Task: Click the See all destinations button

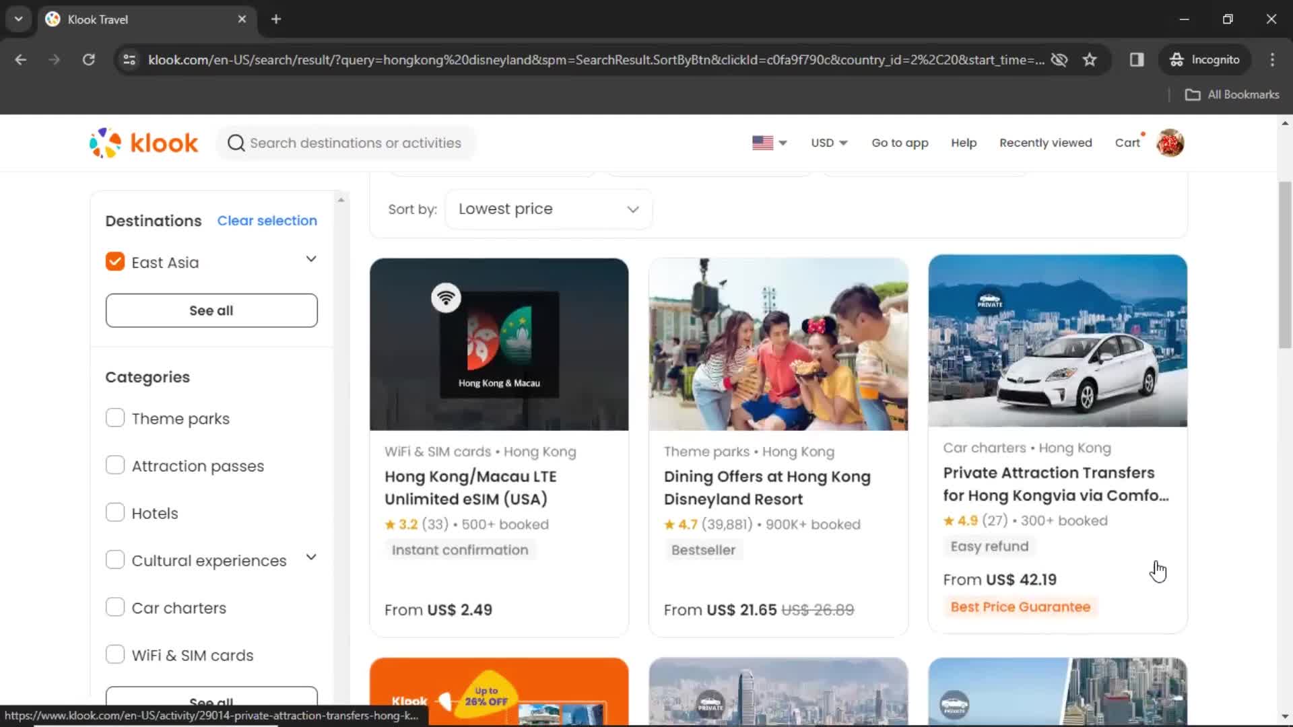Action: click(x=211, y=310)
